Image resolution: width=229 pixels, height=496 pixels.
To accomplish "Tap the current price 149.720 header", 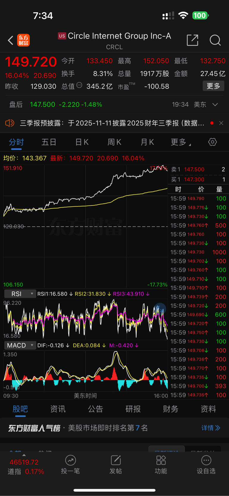I will tap(31, 62).
